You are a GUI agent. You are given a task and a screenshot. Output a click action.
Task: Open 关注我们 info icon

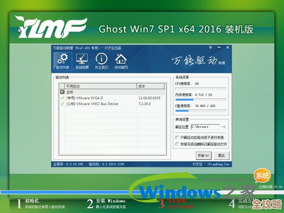pos(101,61)
